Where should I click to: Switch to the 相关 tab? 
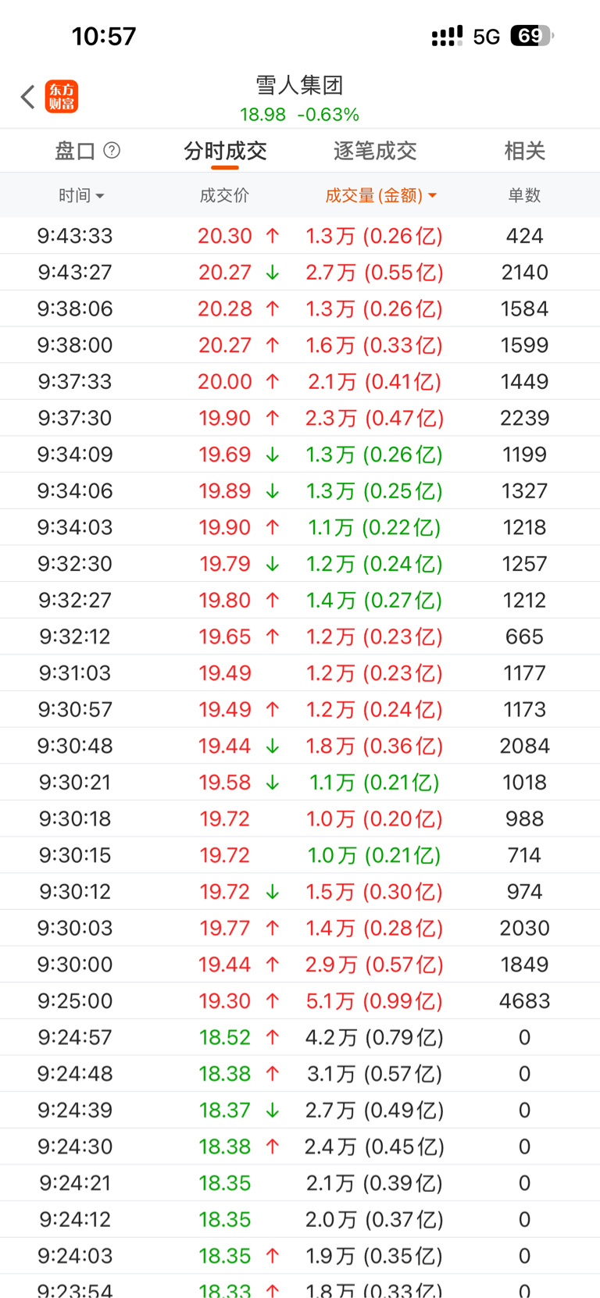[524, 151]
